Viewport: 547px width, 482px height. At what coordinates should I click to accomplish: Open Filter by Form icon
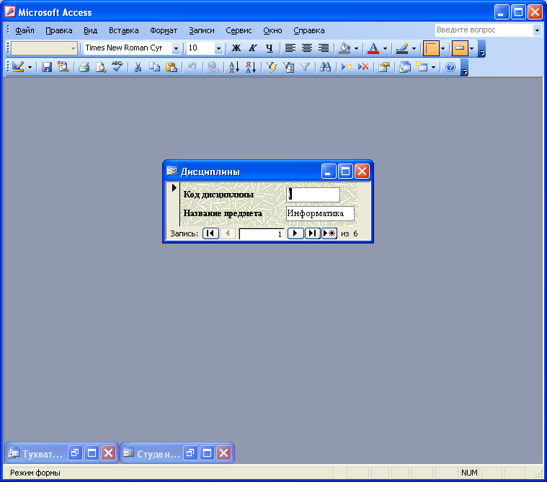[288, 66]
